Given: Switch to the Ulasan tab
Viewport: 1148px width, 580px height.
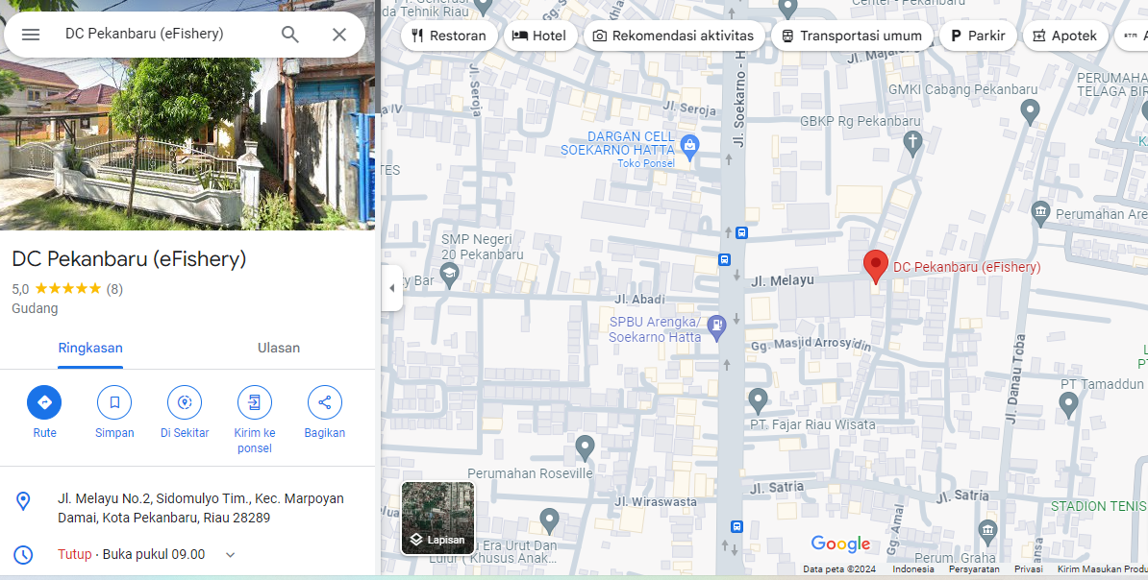Looking at the screenshot, I should tap(278, 349).
